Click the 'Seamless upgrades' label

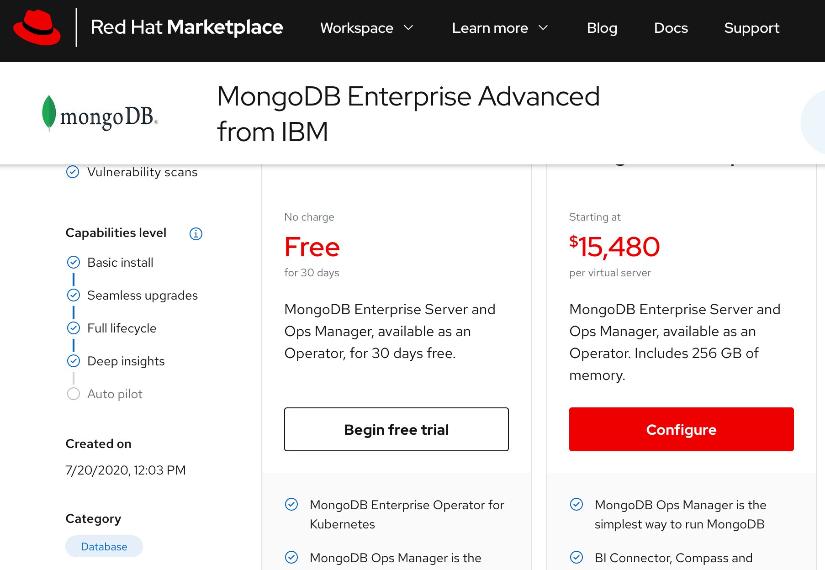click(143, 296)
